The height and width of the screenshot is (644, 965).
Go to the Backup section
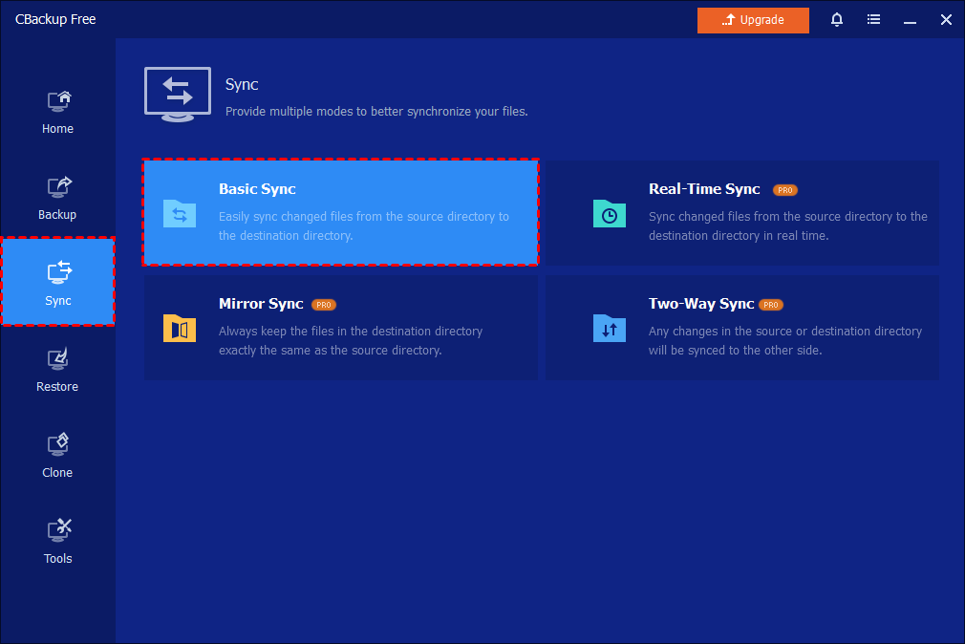tap(57, 198)
